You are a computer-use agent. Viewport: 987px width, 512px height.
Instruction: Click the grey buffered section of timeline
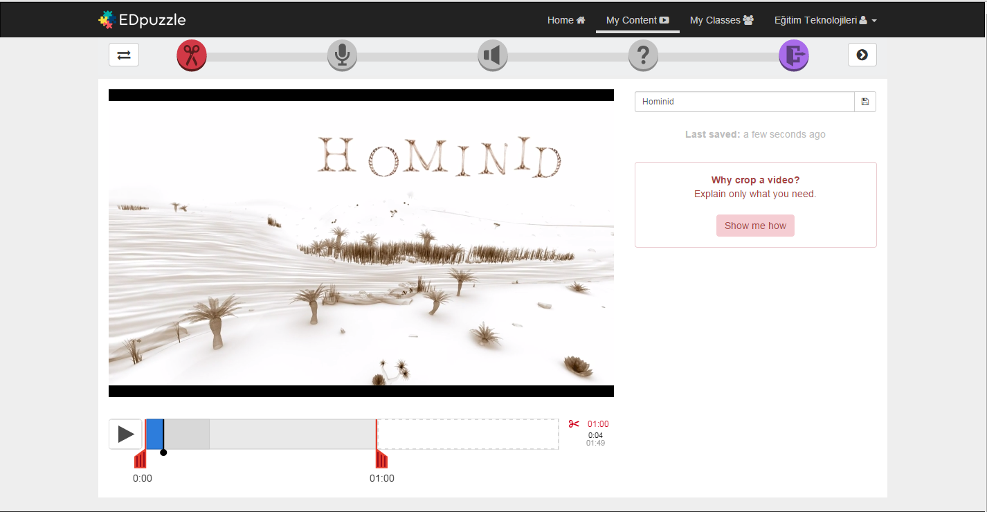pyautogui.click(x=187, y=434)
